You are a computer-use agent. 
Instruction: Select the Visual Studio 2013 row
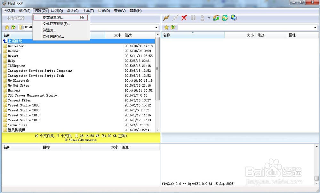(x=79, y=120)
